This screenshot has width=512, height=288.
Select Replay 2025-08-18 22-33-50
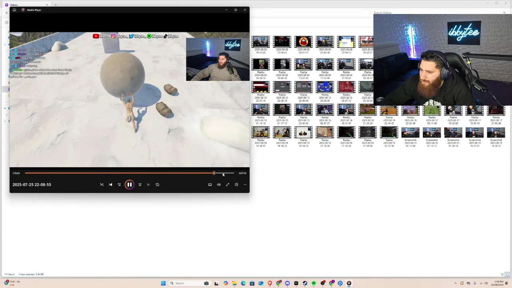389,137
